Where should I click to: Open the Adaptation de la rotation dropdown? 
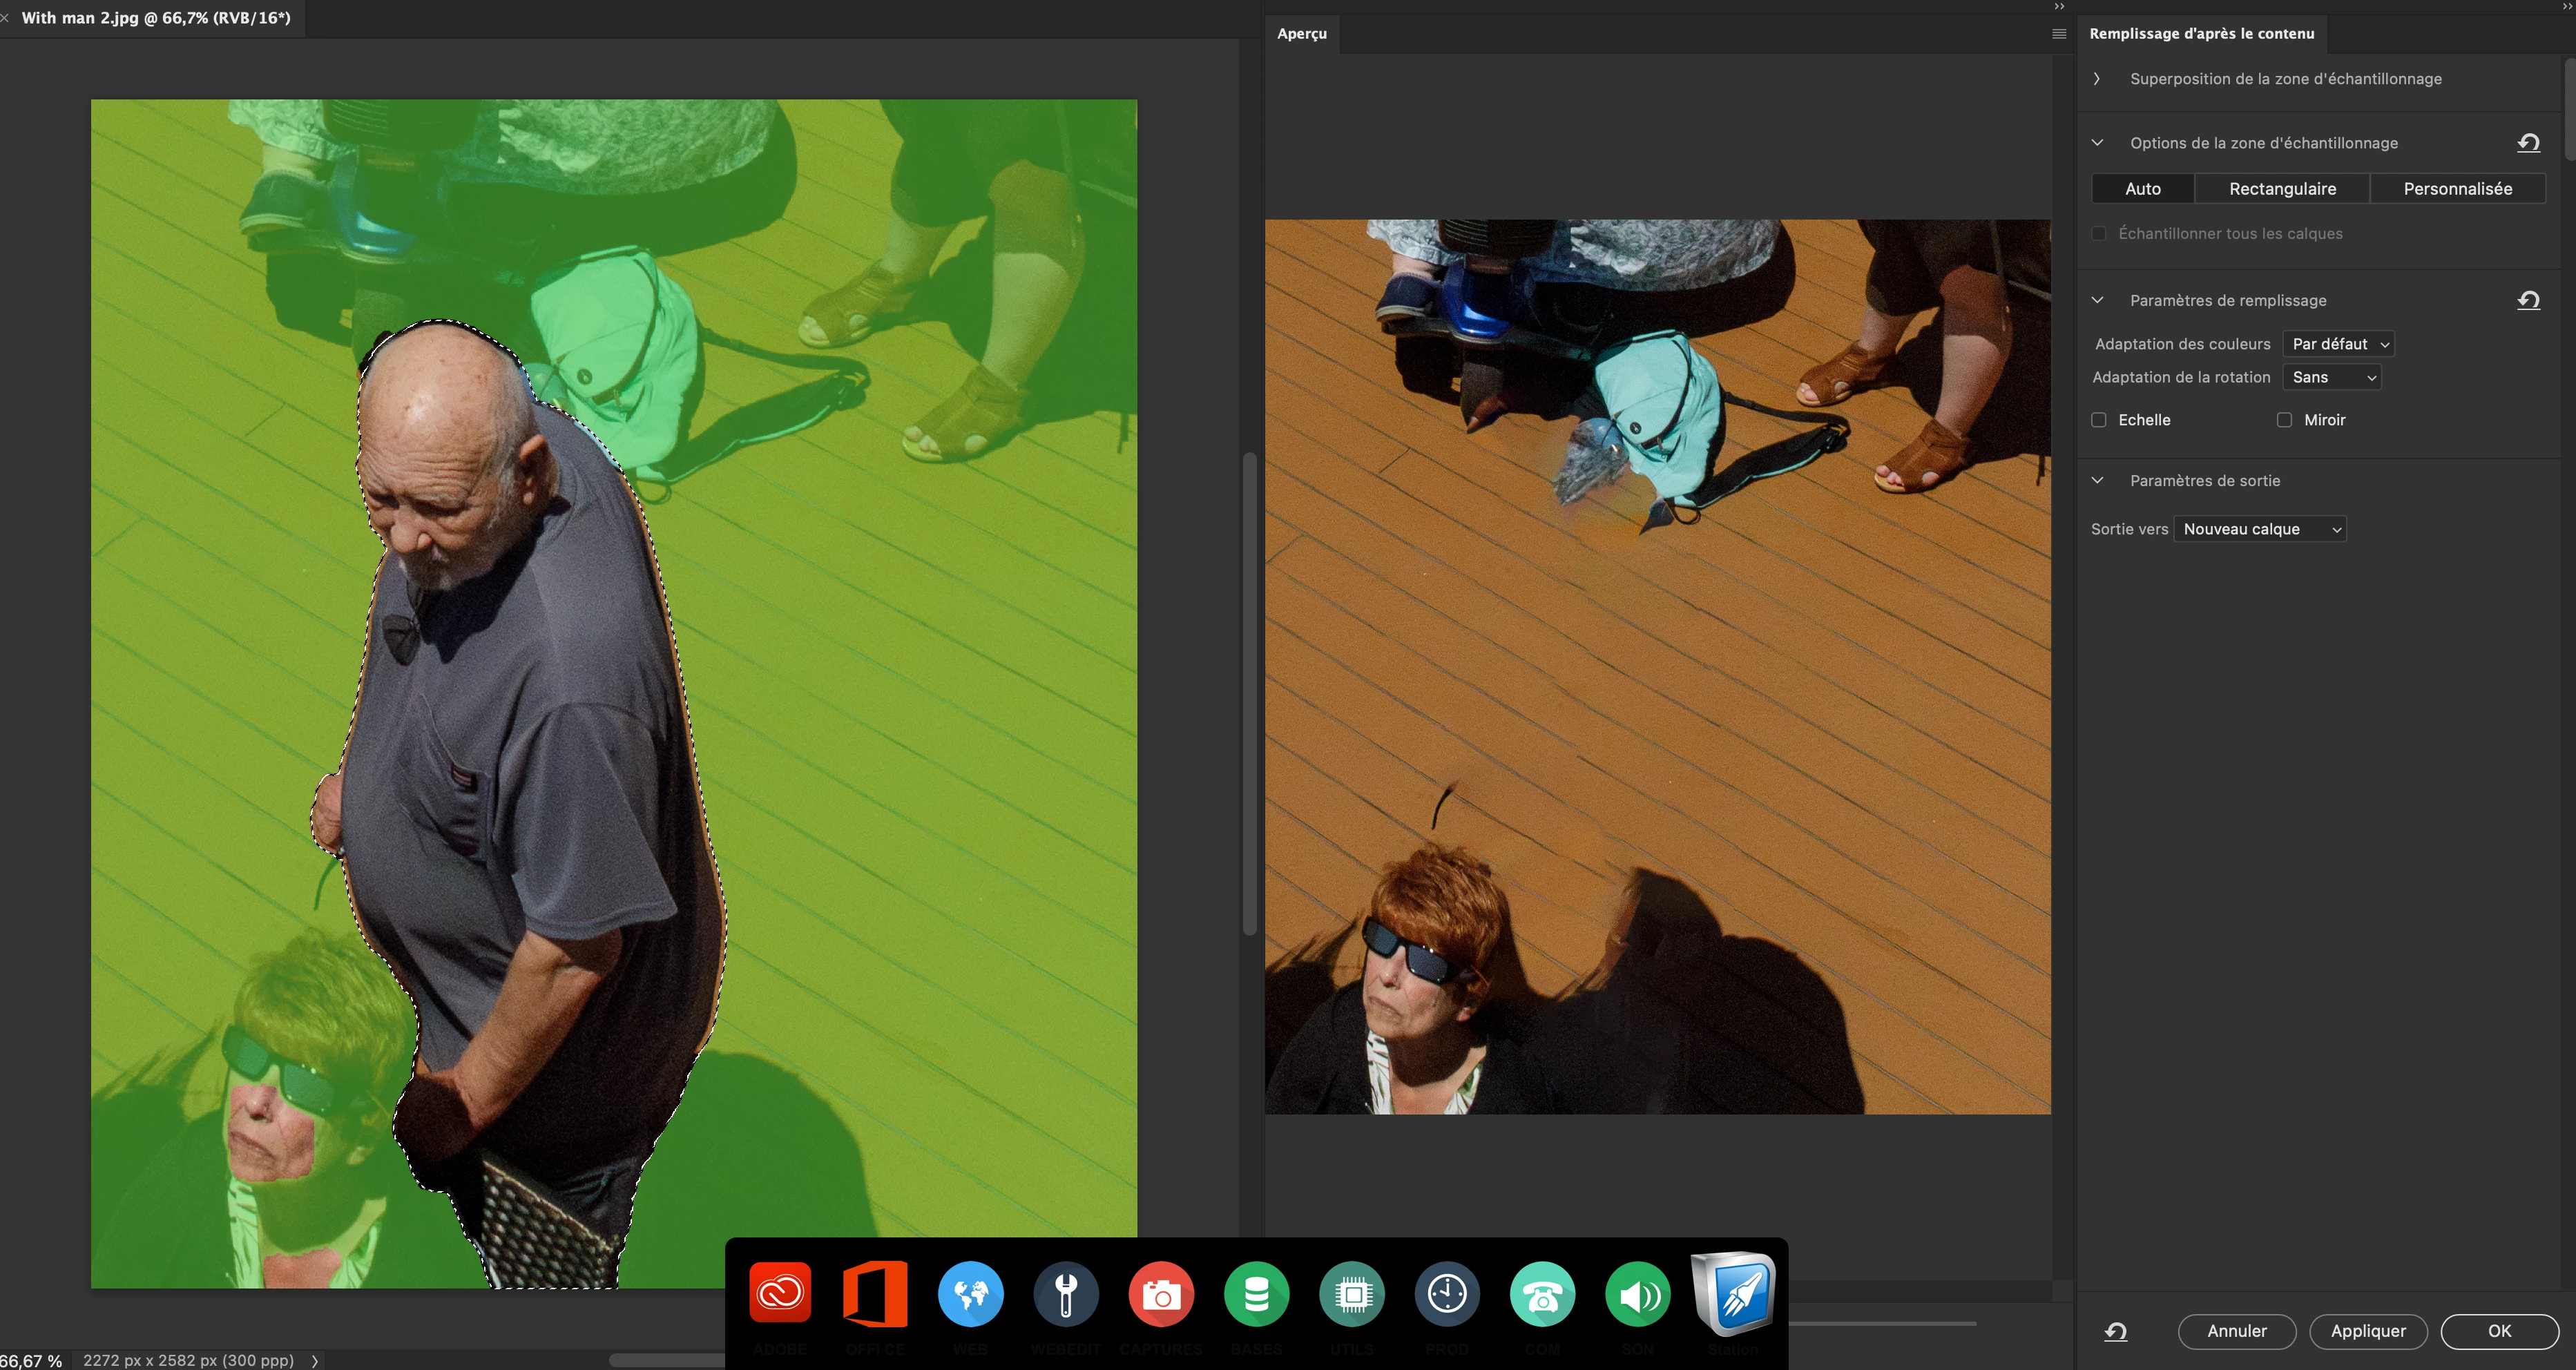tap(2331, 377)
